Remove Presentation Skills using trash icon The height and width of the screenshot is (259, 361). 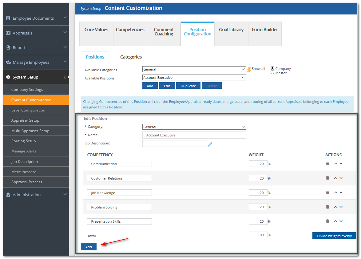pos(327,221)
